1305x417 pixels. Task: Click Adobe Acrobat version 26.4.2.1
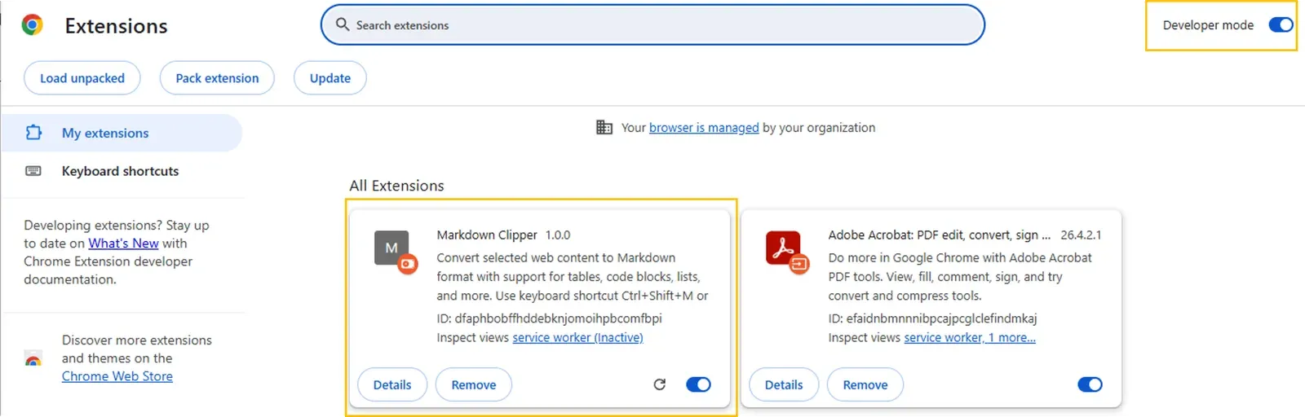[1081, 235]
